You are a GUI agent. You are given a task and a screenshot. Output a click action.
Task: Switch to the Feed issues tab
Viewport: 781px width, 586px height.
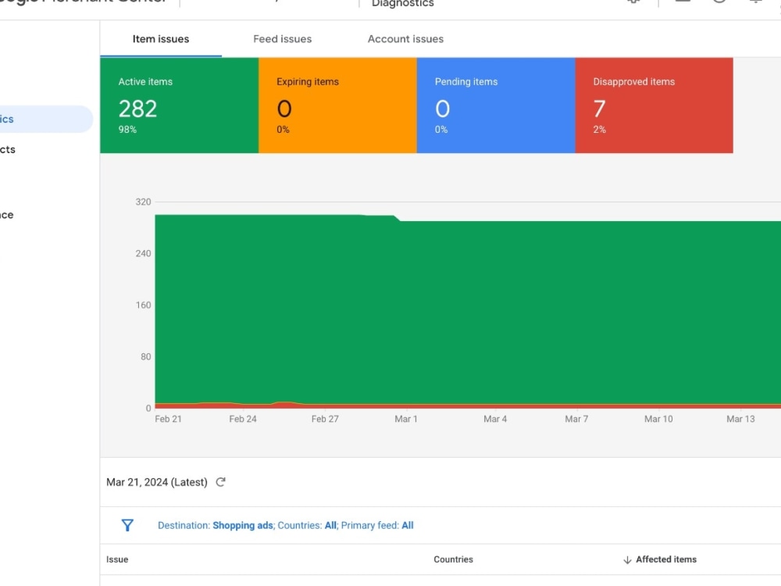pyautogui.click(x=283, y=39)
